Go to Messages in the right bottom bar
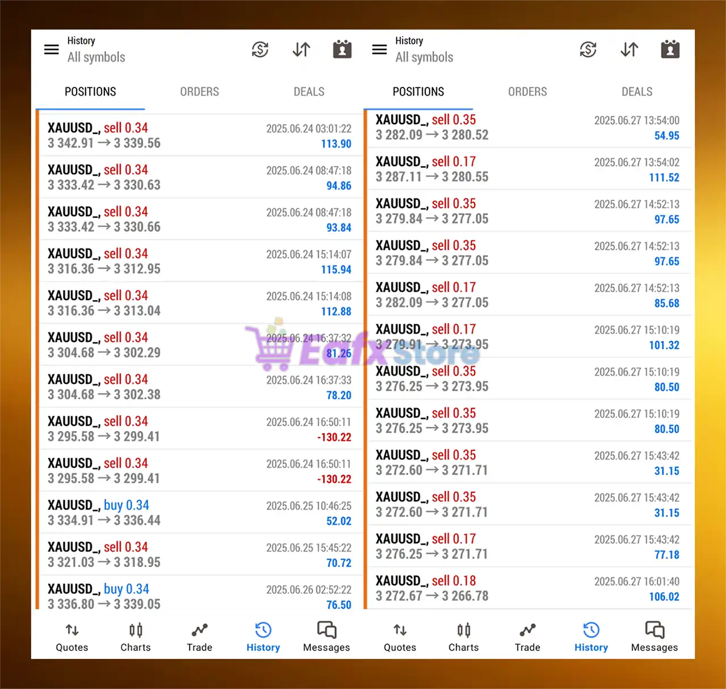 coord(655,637)
